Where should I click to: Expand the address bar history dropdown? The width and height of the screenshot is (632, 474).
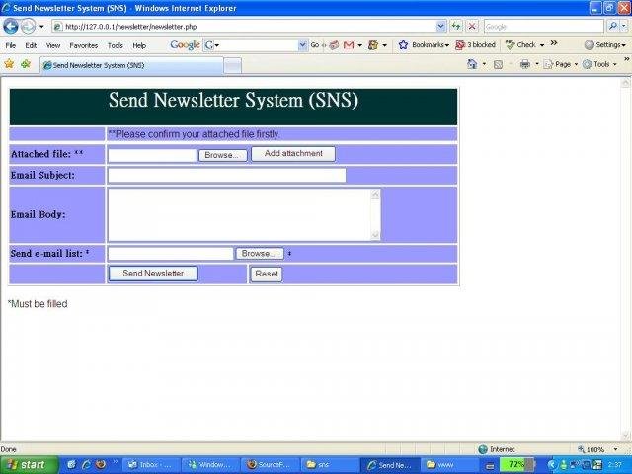pos(441,27)
